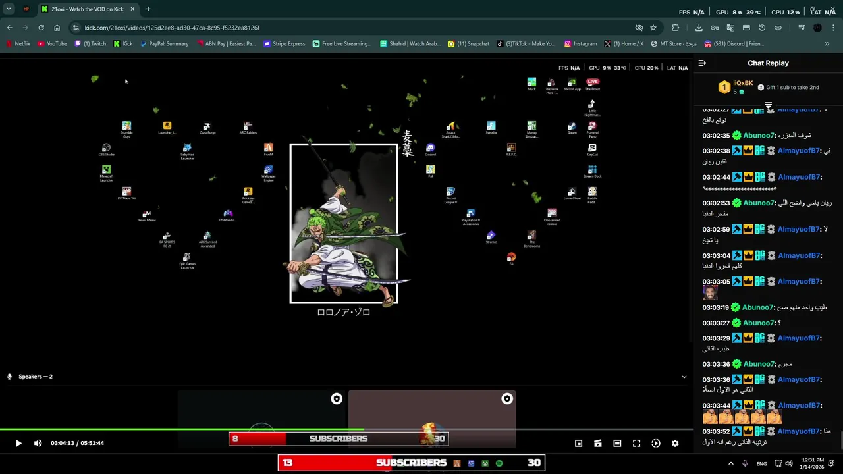Viewport: 843px width, 474px height.
Task: Open the Snapchat bookmark
Action: coord(468,44)
